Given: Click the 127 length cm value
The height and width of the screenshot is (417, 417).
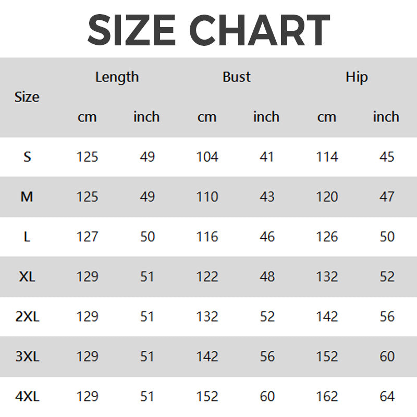Looking at the screenshot, I should pos(87,237).
